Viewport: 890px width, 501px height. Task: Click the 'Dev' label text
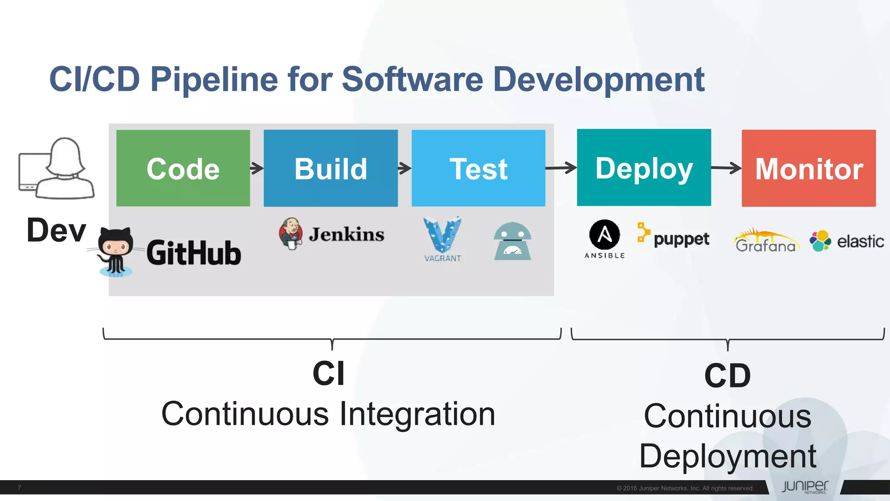point(56,230)
